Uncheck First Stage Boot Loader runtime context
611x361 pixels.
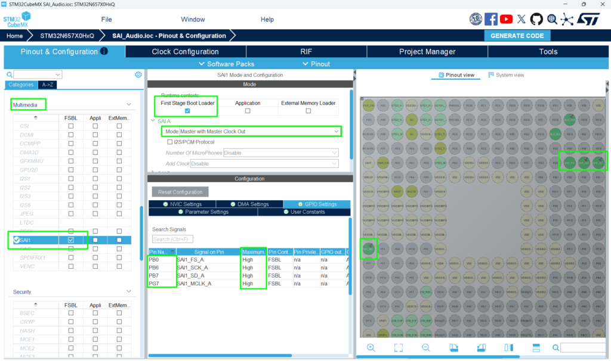(x=188, y=111)
